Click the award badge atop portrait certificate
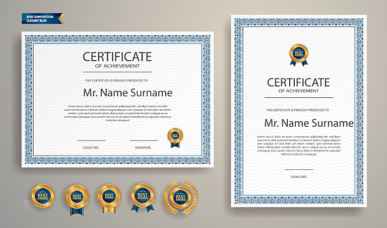387x228 pixels. [299, 55]
